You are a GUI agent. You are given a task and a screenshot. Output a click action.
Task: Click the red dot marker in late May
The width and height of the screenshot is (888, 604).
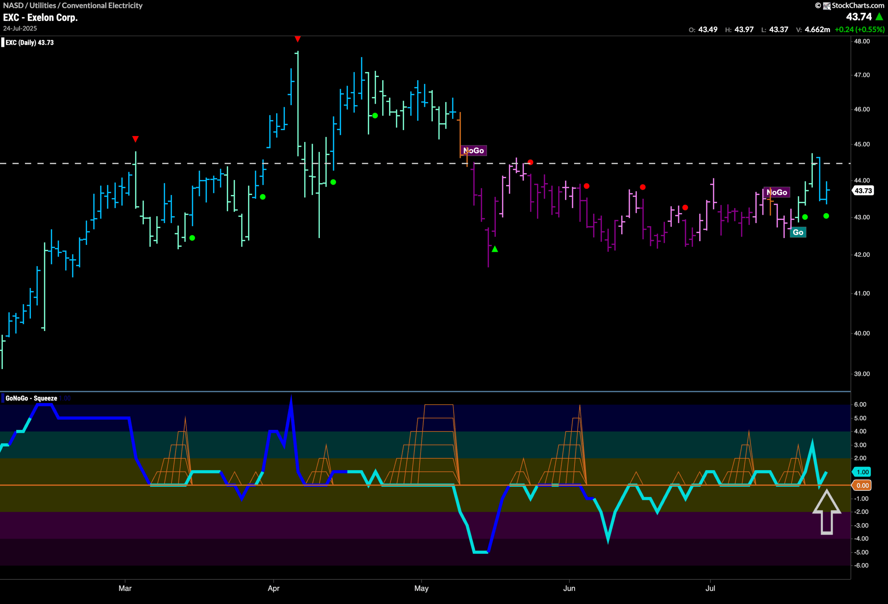click(x=530, y=162)
